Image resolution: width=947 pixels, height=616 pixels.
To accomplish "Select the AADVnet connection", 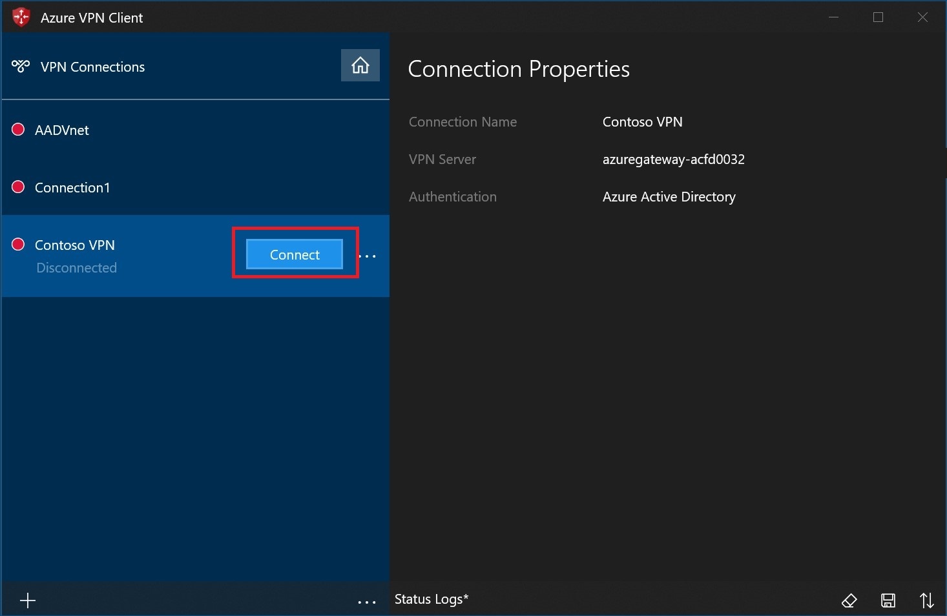I will 62,130.
